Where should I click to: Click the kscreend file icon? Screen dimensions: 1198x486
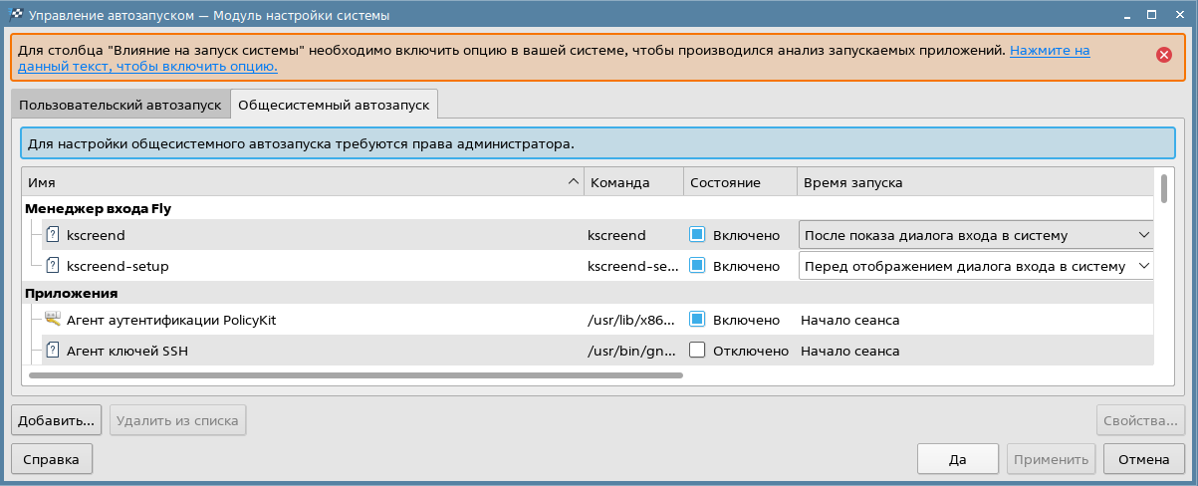(x=53, y=235)
